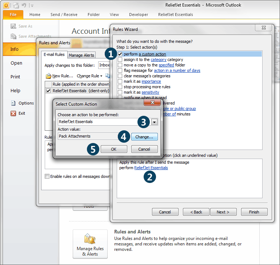Switch to the Home ribbon tab
Image resolution: width=280 pixels, height=265 pixels.
point(35,15)
